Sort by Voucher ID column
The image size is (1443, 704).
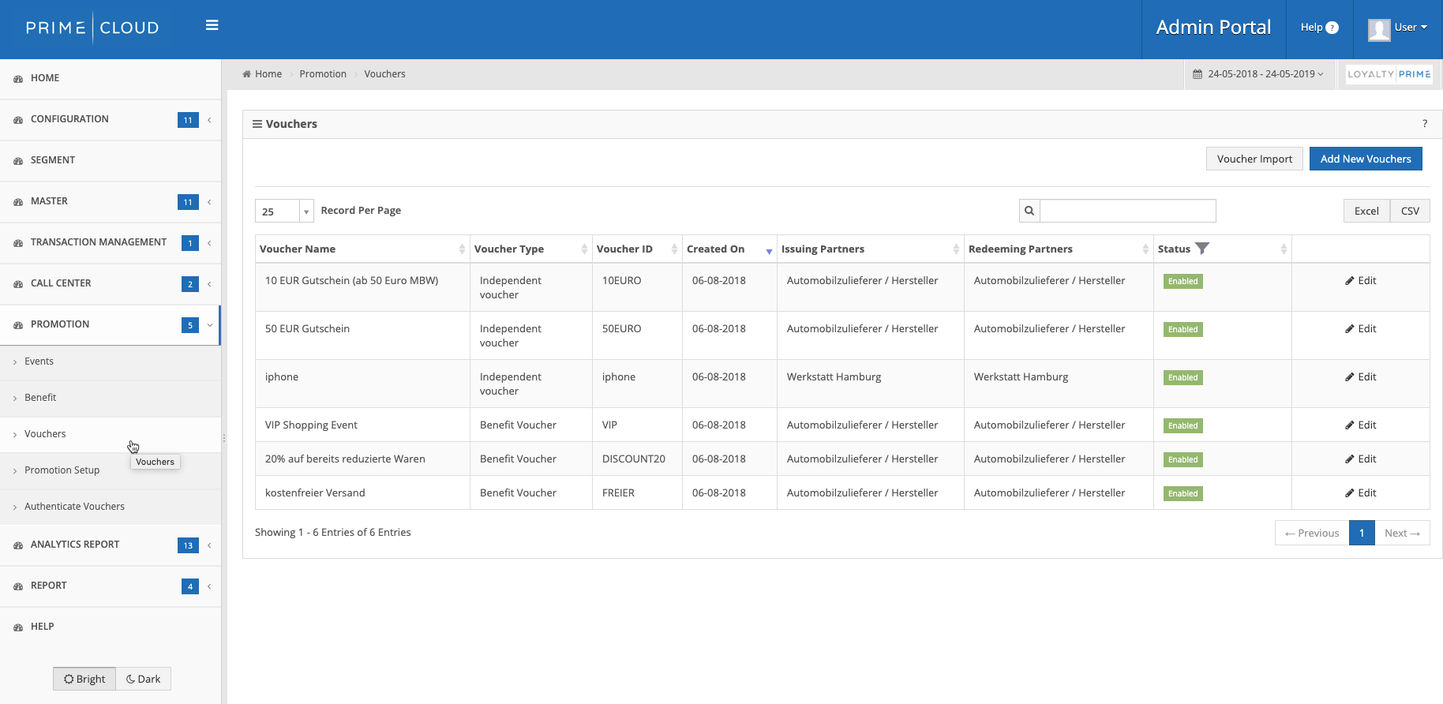pos(637,249)
